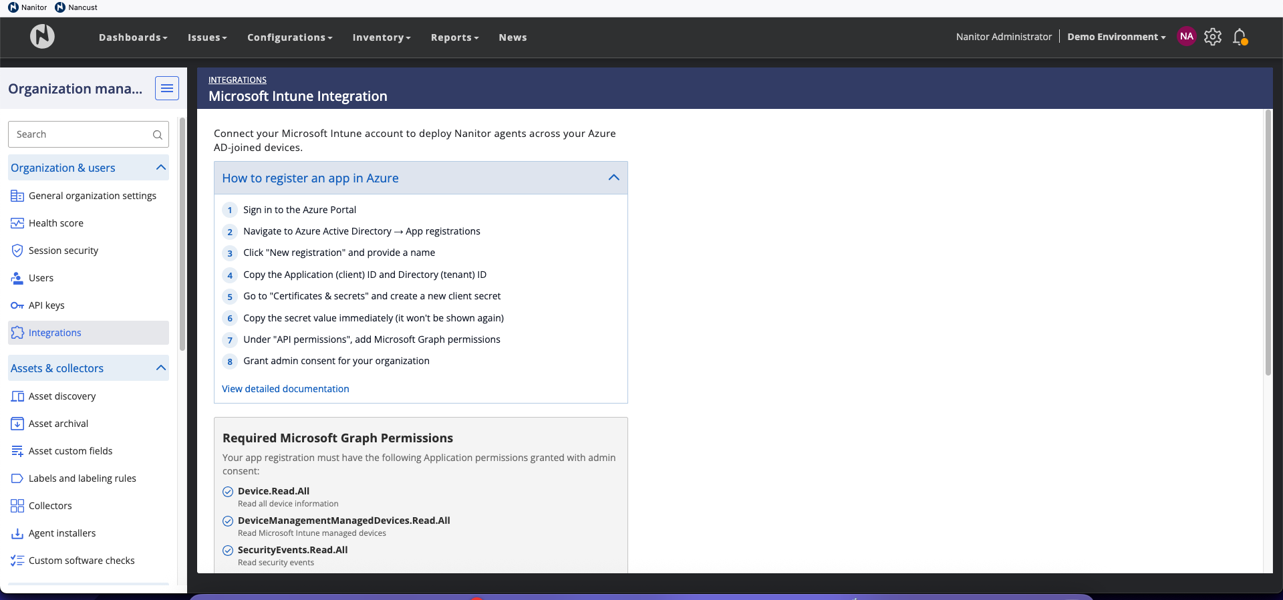The image size is (1283, 600).
Task: Toggle the sidebar hamburger menu button
Action: (167, 88)
